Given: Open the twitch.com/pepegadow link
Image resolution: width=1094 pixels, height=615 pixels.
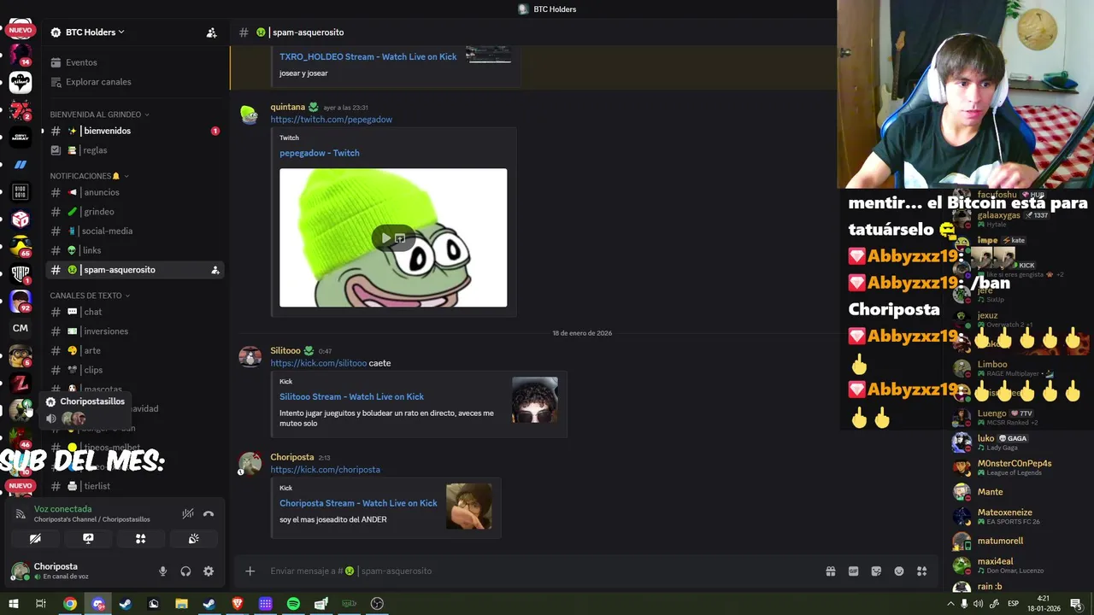Looking at the screenshot, I should pos(332,120).
